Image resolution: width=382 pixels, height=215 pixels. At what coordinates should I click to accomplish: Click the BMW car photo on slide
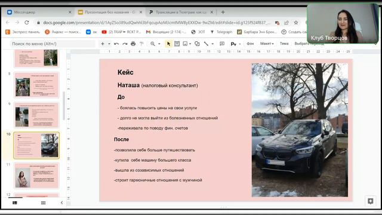(x=300, y=130)
